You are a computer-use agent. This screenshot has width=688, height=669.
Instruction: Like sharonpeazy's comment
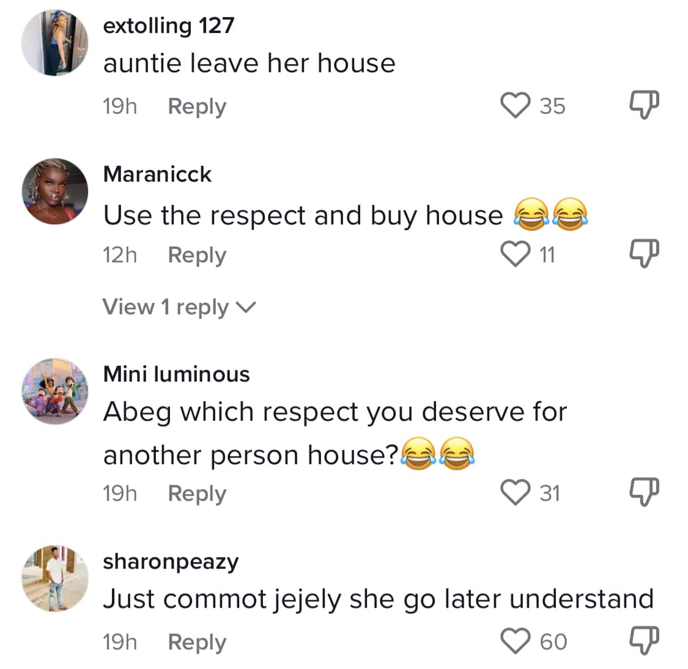click(x=516, y=641)
